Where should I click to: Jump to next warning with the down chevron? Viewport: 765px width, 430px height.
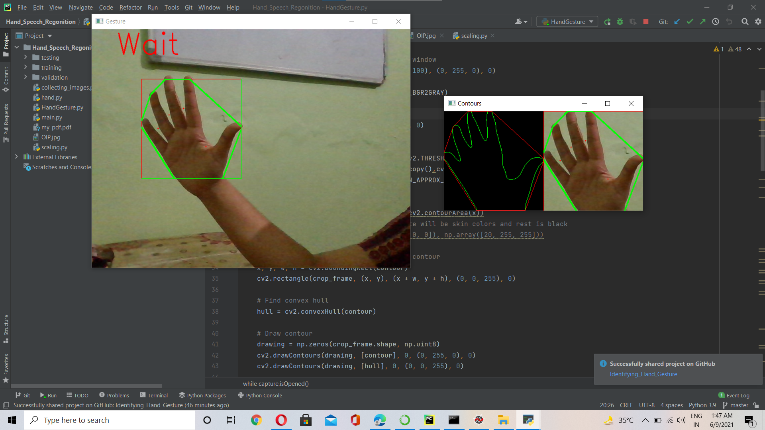[759, 49]
